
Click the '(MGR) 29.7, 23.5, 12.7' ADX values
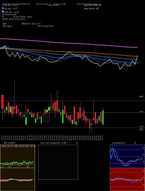pyautogui.click(x=31, y=24)
